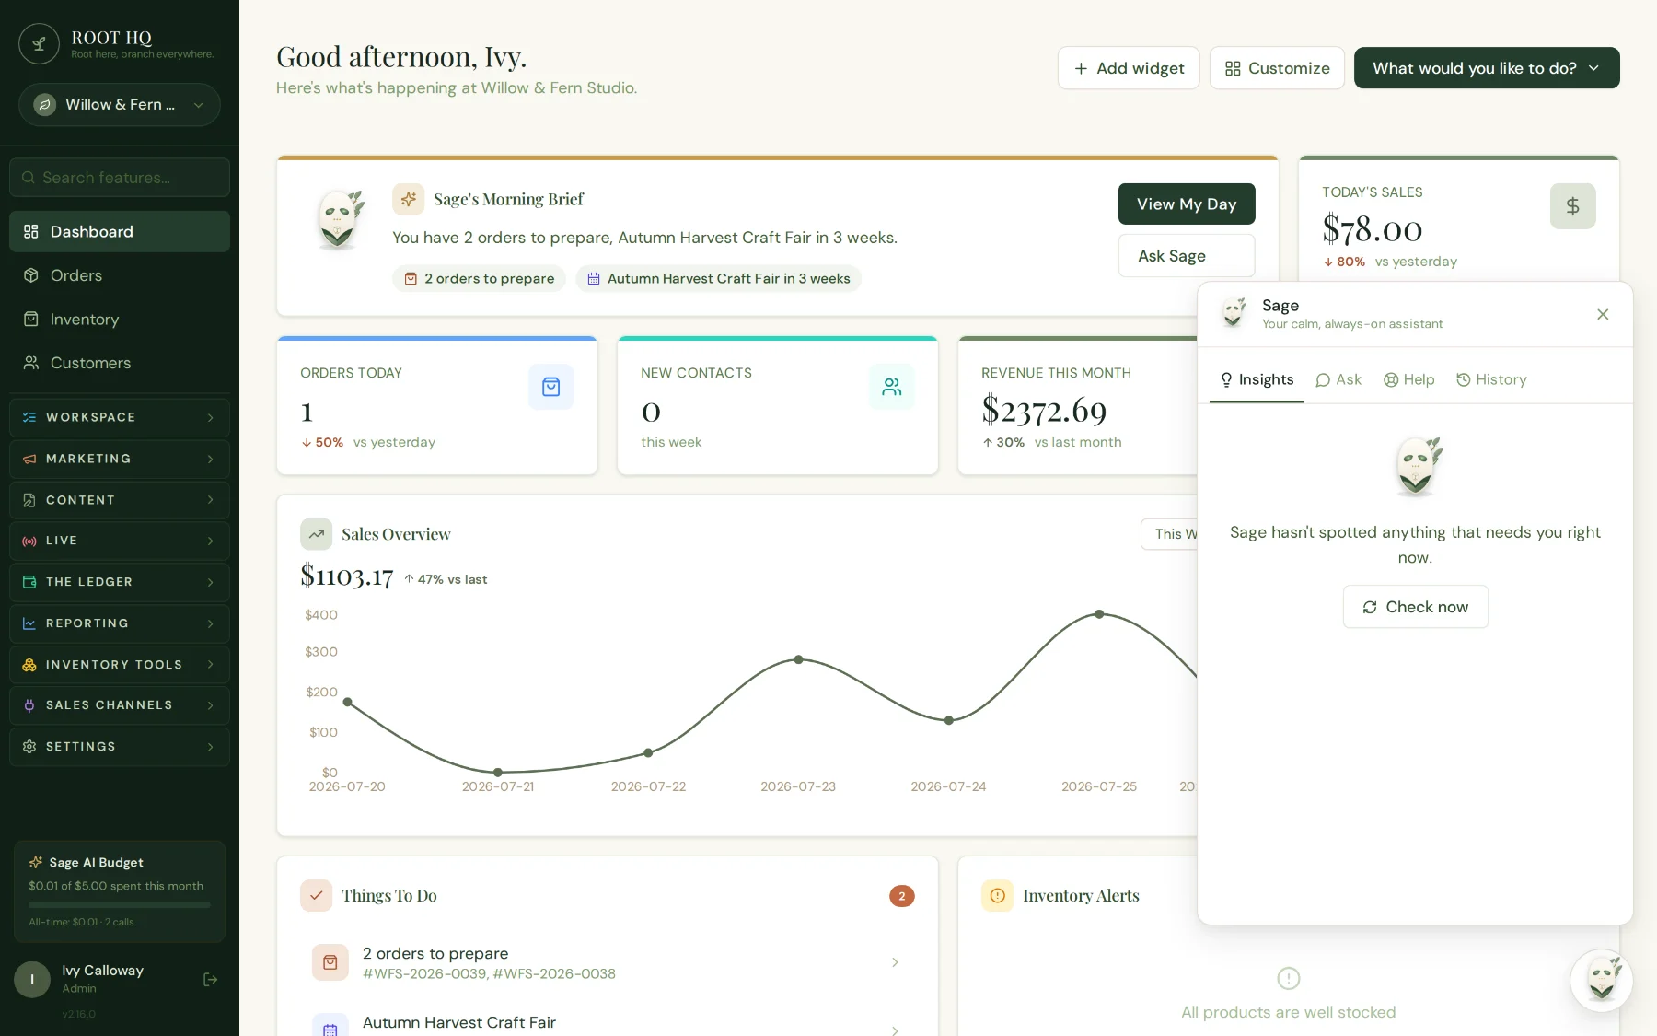1657x1036 pixels.
Task: Click the Settings gear icon
Action: (x=29, y=747)
